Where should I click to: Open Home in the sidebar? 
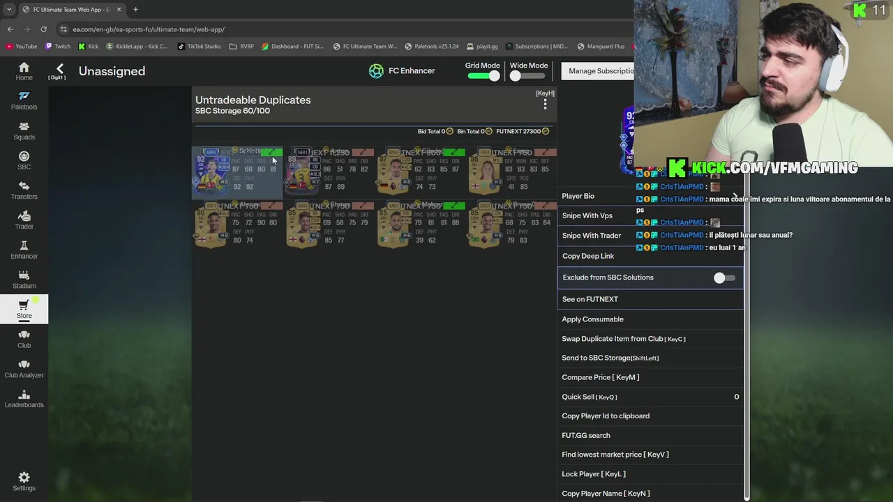coord(24,71)
